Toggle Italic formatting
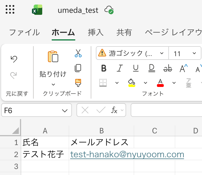This screenshot has height=175, width=202. click(x=120, y=68)
